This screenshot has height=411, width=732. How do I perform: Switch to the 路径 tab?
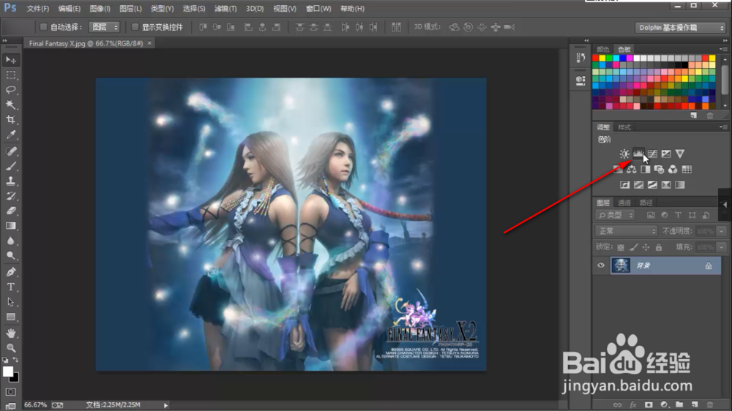point(646,203)
